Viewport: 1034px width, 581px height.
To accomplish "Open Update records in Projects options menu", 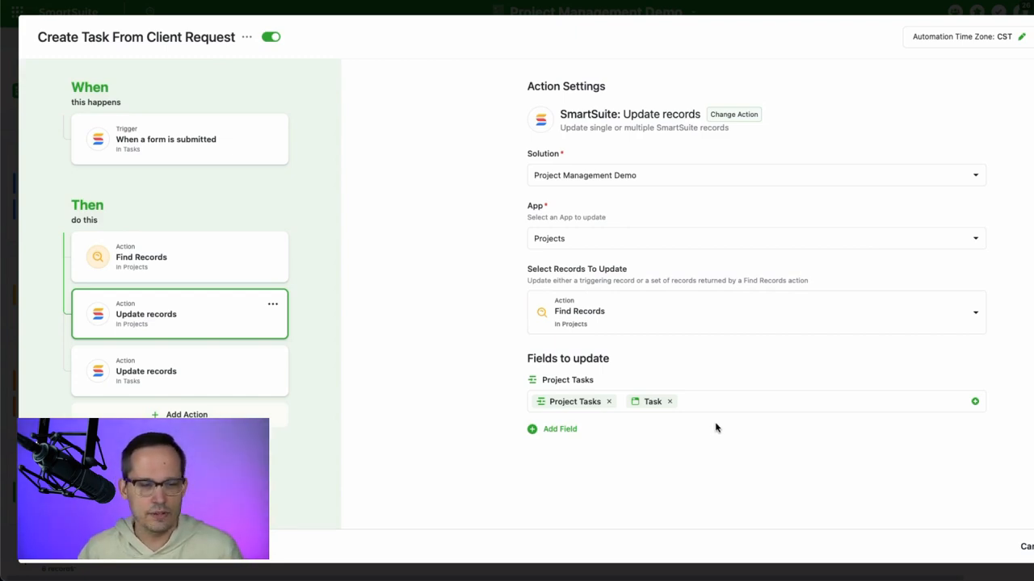I will coord(273,304).
